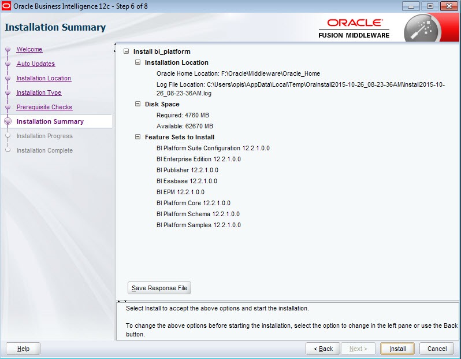
Task: Click the Save Response File button
Action: (159, 288)
